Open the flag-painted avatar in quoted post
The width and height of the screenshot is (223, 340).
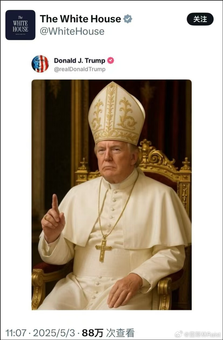(x=40, y=64)
